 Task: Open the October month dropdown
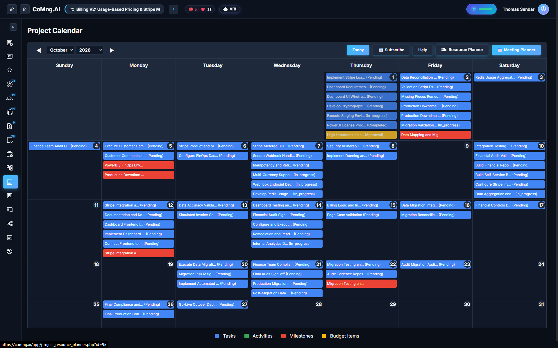[60, 50]
